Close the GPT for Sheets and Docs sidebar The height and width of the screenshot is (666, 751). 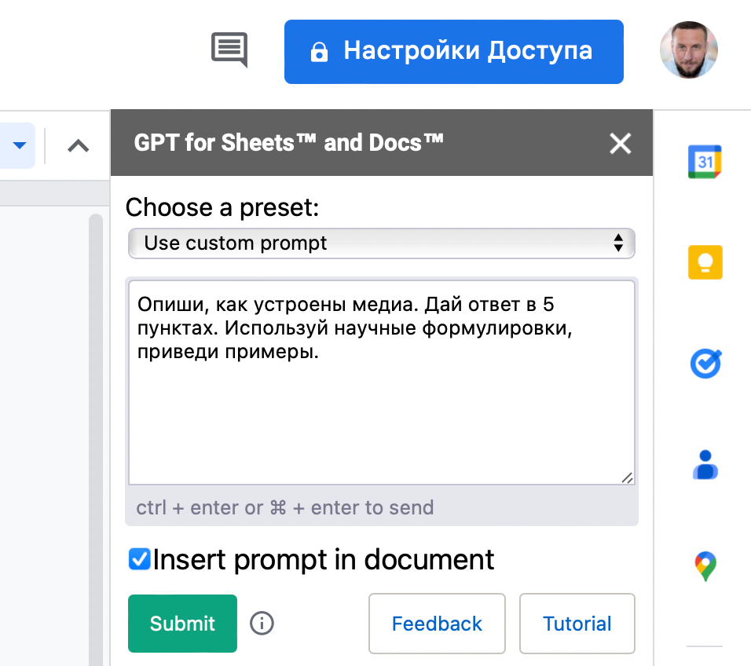[621, 143]
